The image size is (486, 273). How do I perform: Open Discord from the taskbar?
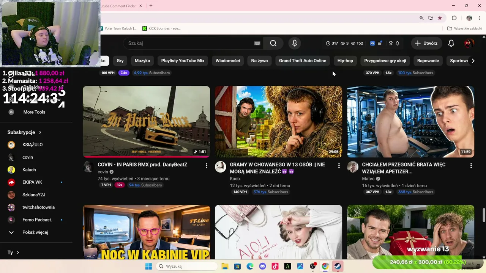262,266
